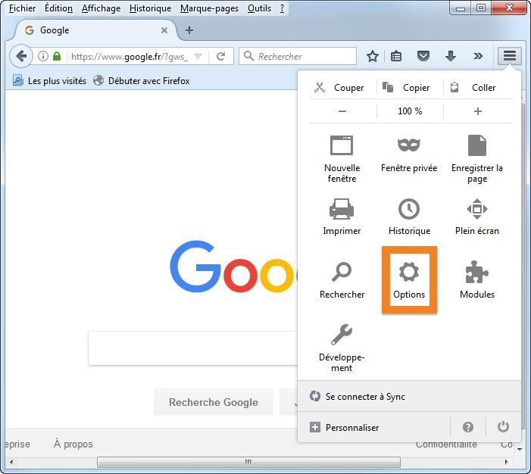Toggle the hamburger menu button
Image resolution: width=531 pixels, height=474 pixels.
tap(510, 56)
